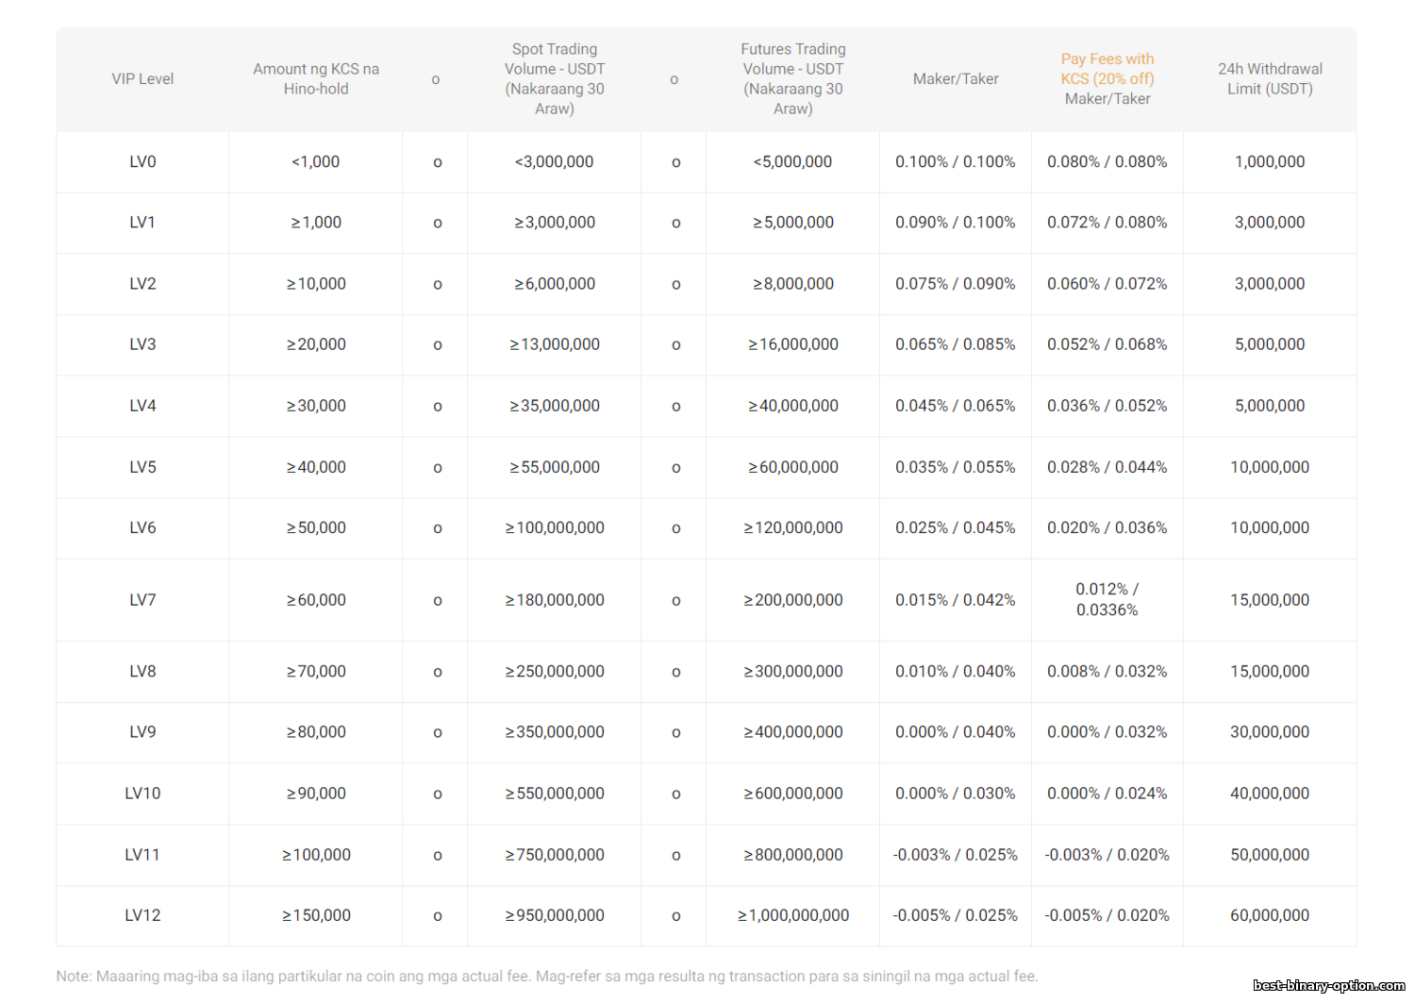
Task: Select the 0.052% / 0.068% KCS fee cell
Action: point(1107,344)
